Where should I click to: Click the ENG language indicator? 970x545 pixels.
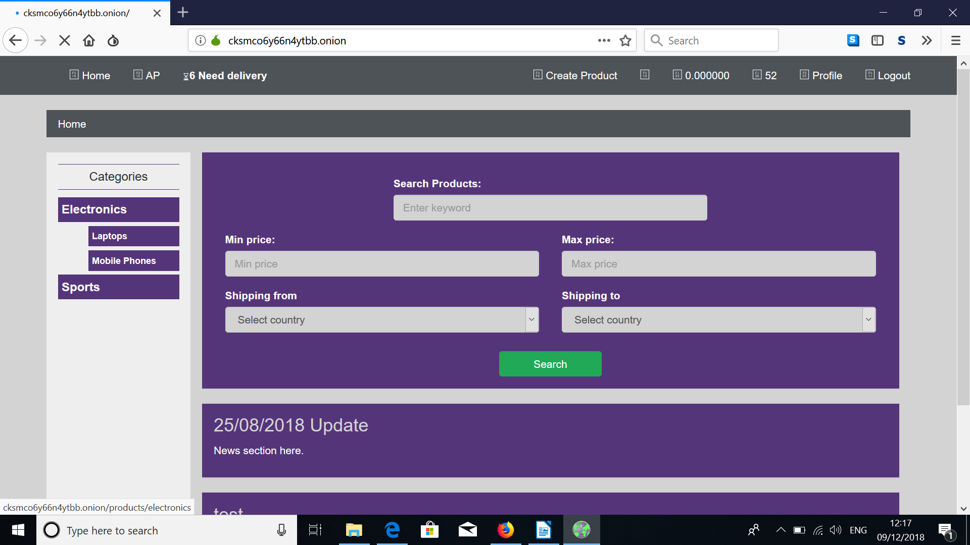[x=858, y=530]
